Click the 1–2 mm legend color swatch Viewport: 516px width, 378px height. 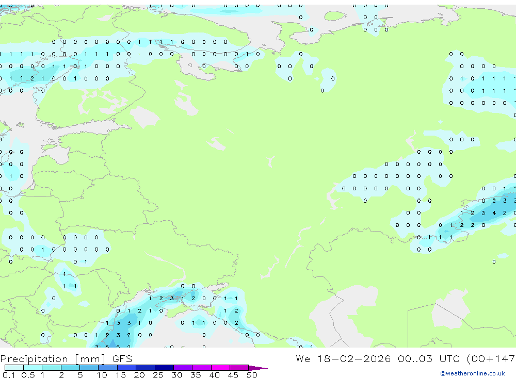pos(52,368)
